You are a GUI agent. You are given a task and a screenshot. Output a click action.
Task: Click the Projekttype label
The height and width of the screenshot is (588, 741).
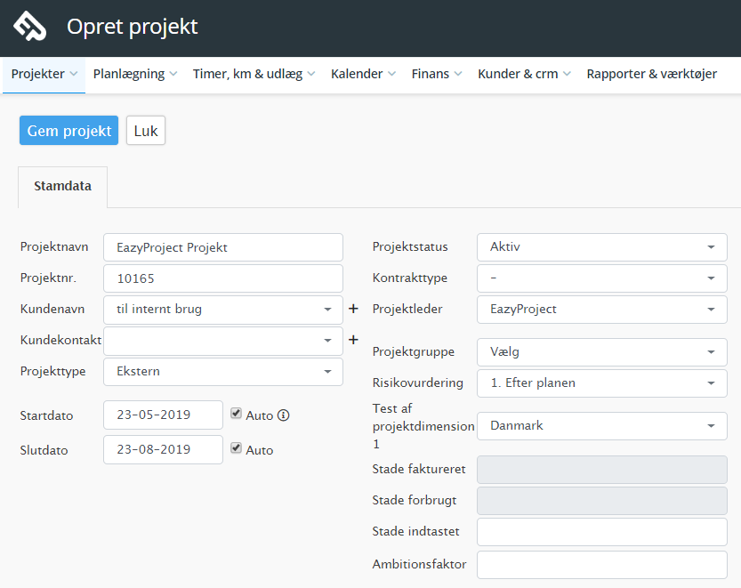coord(53,372)
